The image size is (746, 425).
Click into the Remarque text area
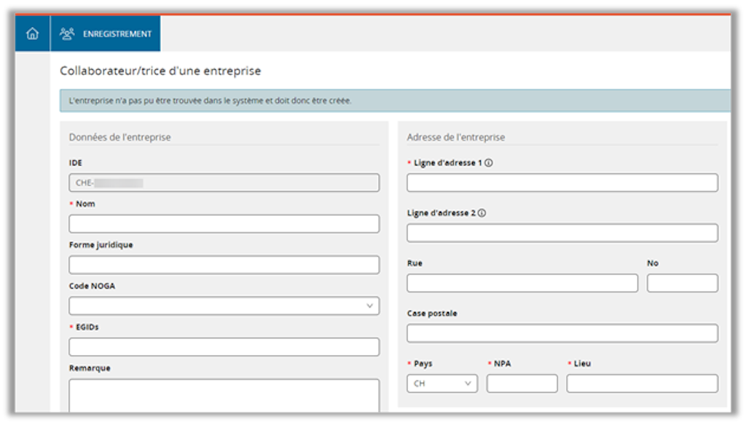[x=224, y=395]
